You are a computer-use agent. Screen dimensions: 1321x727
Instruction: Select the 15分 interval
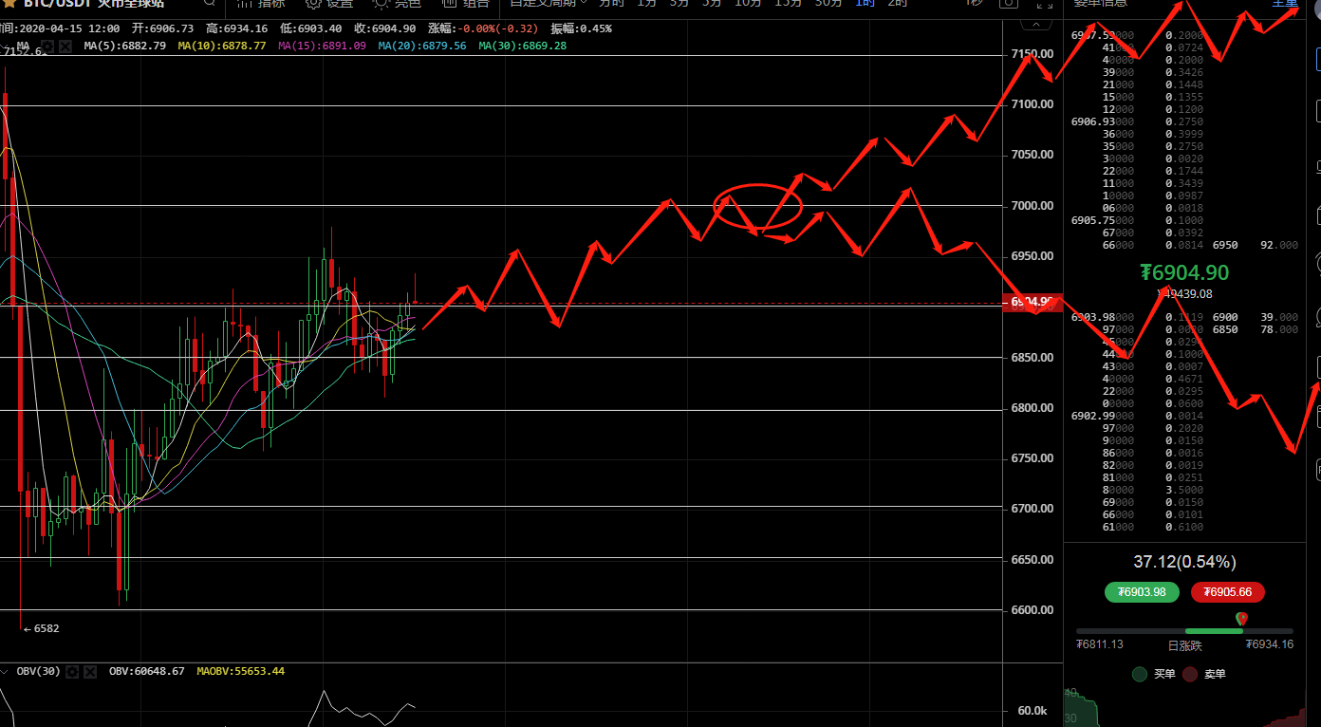[788, 3]
